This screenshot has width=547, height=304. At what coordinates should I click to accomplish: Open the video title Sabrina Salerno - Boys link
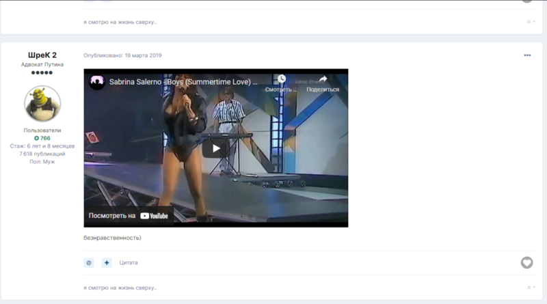183,82
